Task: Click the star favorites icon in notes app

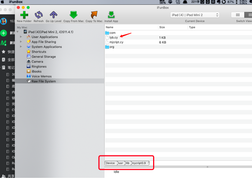Action: [4, 52]
